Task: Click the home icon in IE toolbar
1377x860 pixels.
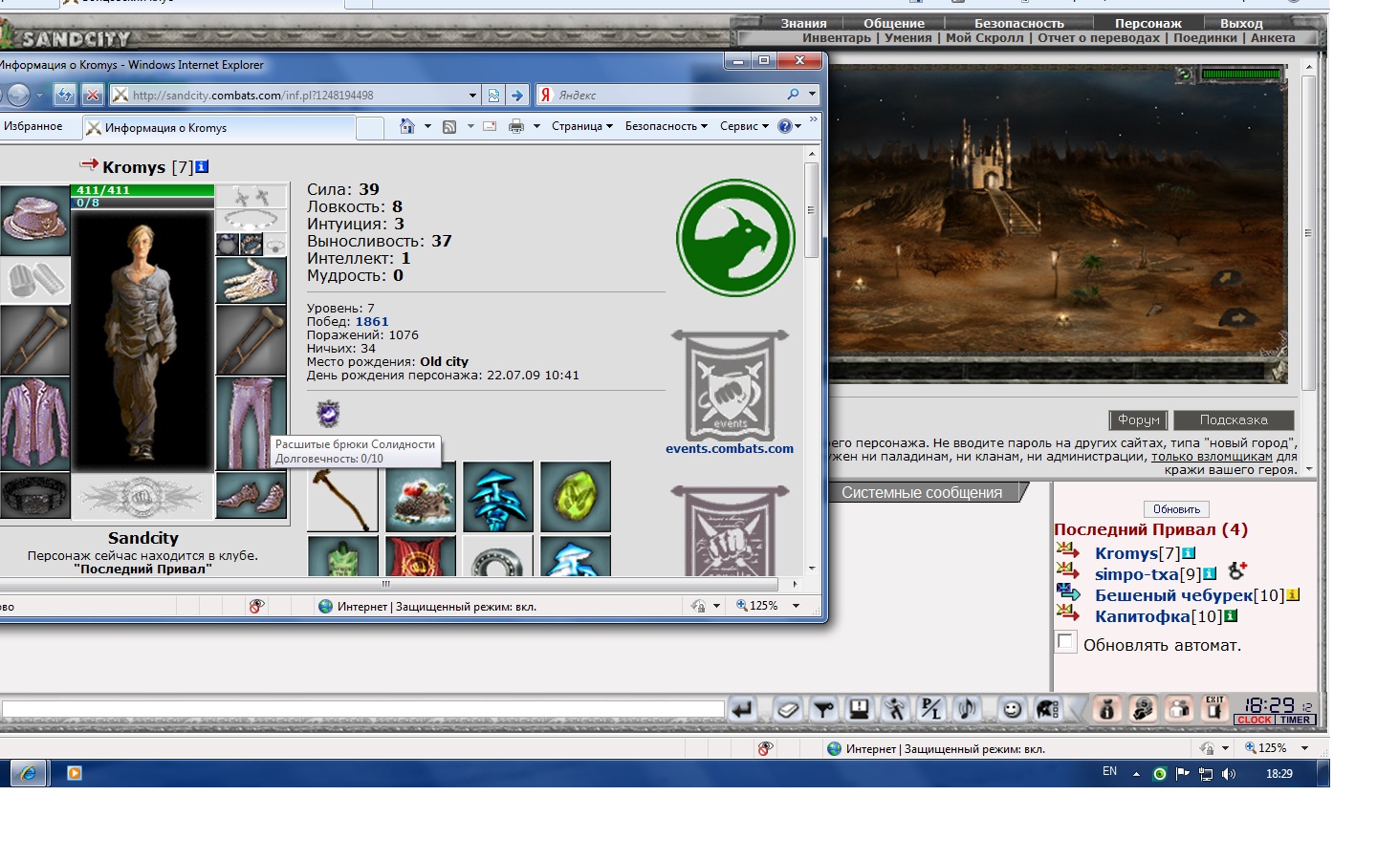Action: [x=407, y=126]
